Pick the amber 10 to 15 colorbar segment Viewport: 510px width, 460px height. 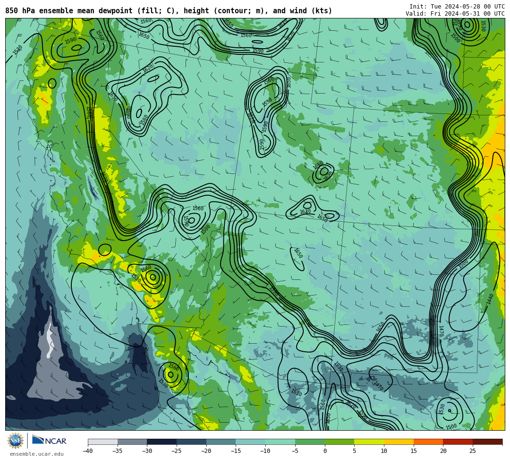click(399, 442)
